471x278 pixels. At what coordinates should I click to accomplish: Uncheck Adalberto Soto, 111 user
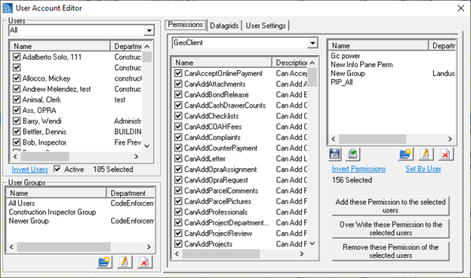[17, 57]
